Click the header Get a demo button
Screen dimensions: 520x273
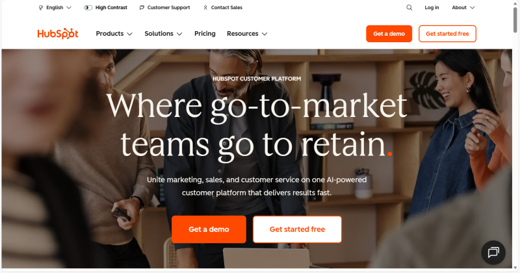tap(389, 34)
